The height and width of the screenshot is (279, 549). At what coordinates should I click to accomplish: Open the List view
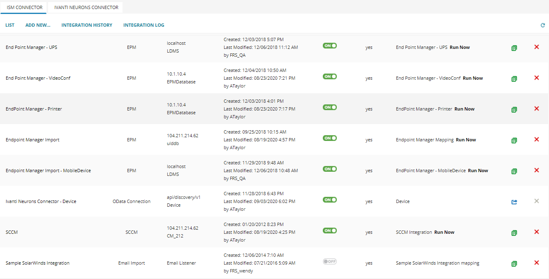[x=10, y=25]
